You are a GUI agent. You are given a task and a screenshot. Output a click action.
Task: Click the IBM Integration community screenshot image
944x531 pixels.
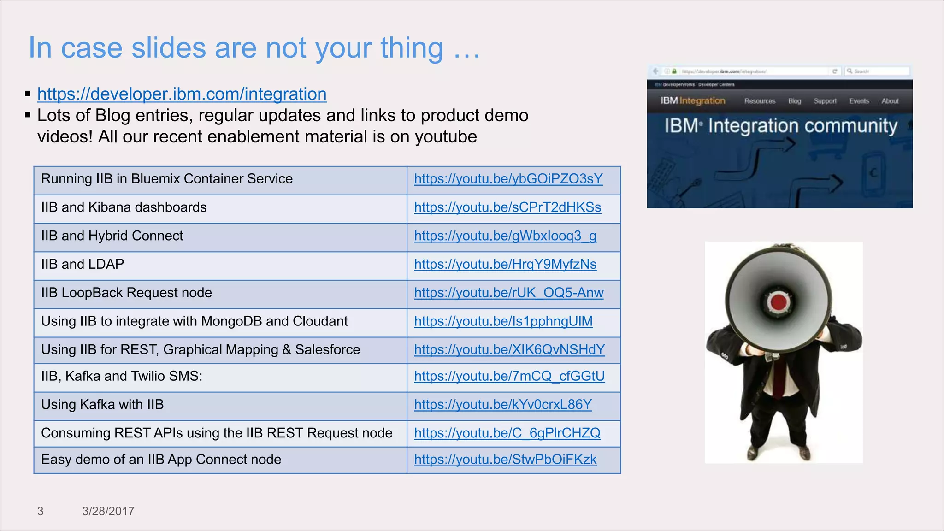[779, 137]
